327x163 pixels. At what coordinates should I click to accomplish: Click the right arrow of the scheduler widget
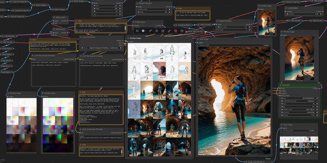pos(317,112)
